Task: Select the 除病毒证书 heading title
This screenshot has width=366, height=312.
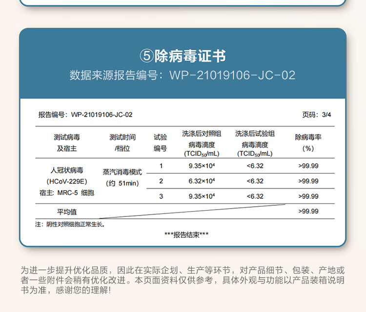Action: [190, 57]
